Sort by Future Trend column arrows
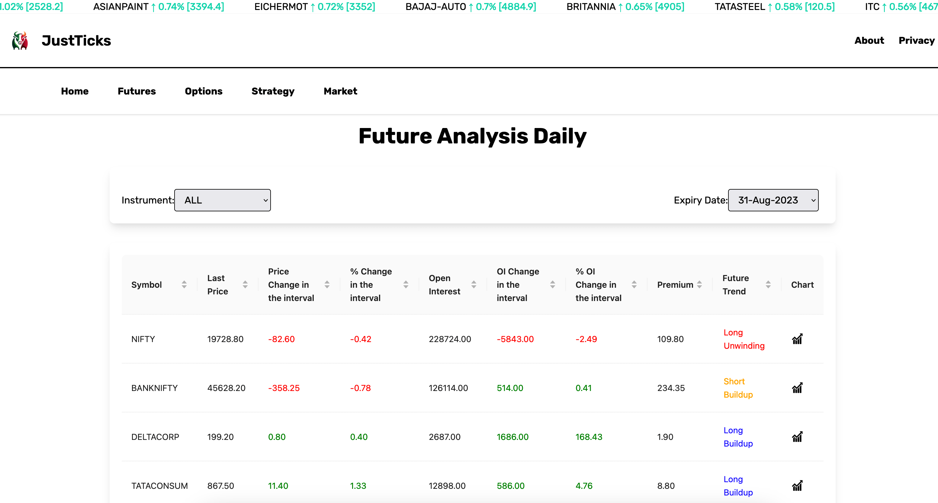The image size is (938, 503). click(768, 285)
